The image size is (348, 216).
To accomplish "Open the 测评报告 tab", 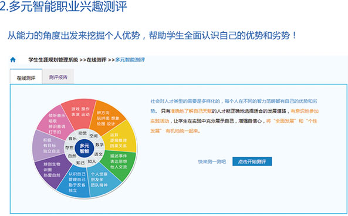I will 58,77.
